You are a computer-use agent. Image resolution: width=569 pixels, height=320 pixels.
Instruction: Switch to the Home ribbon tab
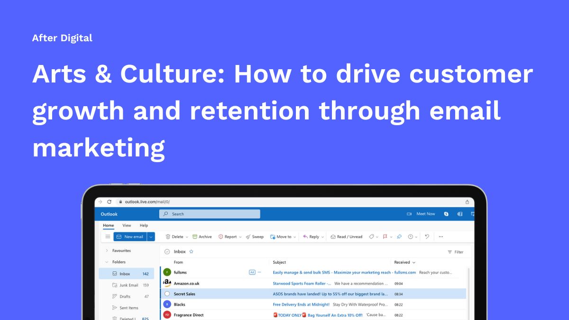tap(109, 226)
